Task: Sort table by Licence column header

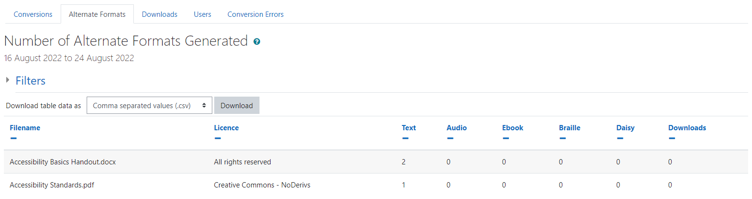Action: pyautogui.click(x=226, y=128)
